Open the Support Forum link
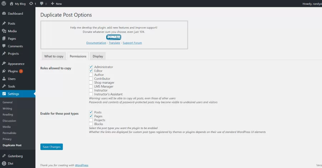 (x=132, y=43)
